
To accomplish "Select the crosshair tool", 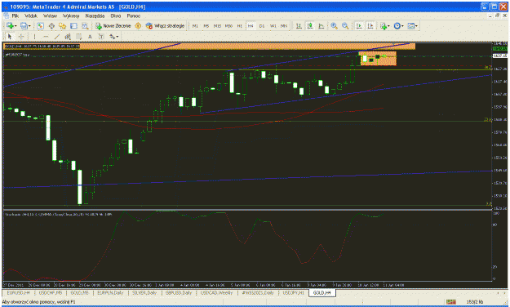I will pos(21,37).
